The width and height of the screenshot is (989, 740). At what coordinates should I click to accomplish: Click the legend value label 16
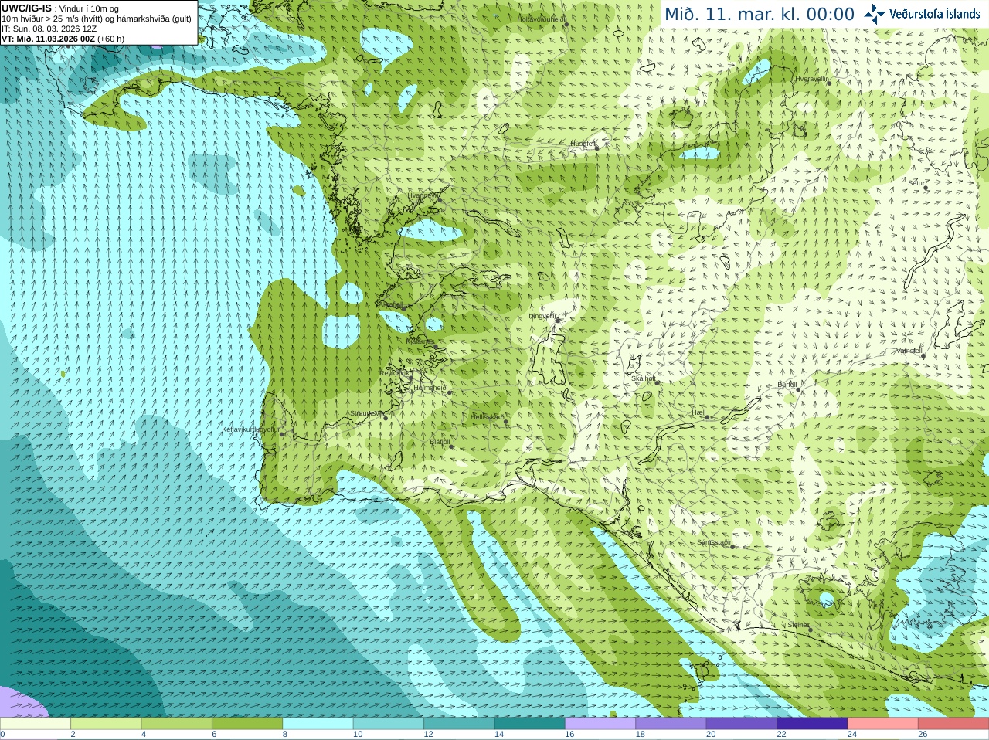569,735
